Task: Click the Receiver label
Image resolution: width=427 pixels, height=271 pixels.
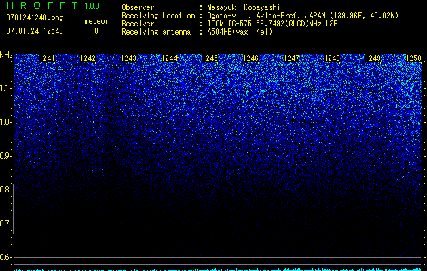Action: 138,24
